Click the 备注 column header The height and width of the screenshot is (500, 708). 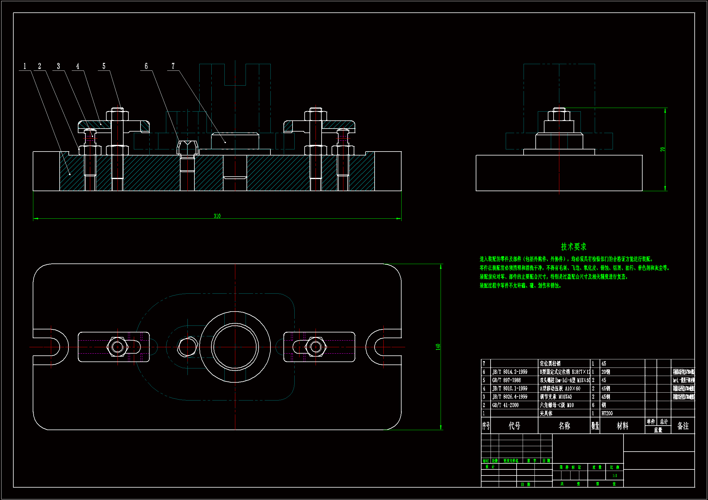pyautogui.click(x=683, y=426)
